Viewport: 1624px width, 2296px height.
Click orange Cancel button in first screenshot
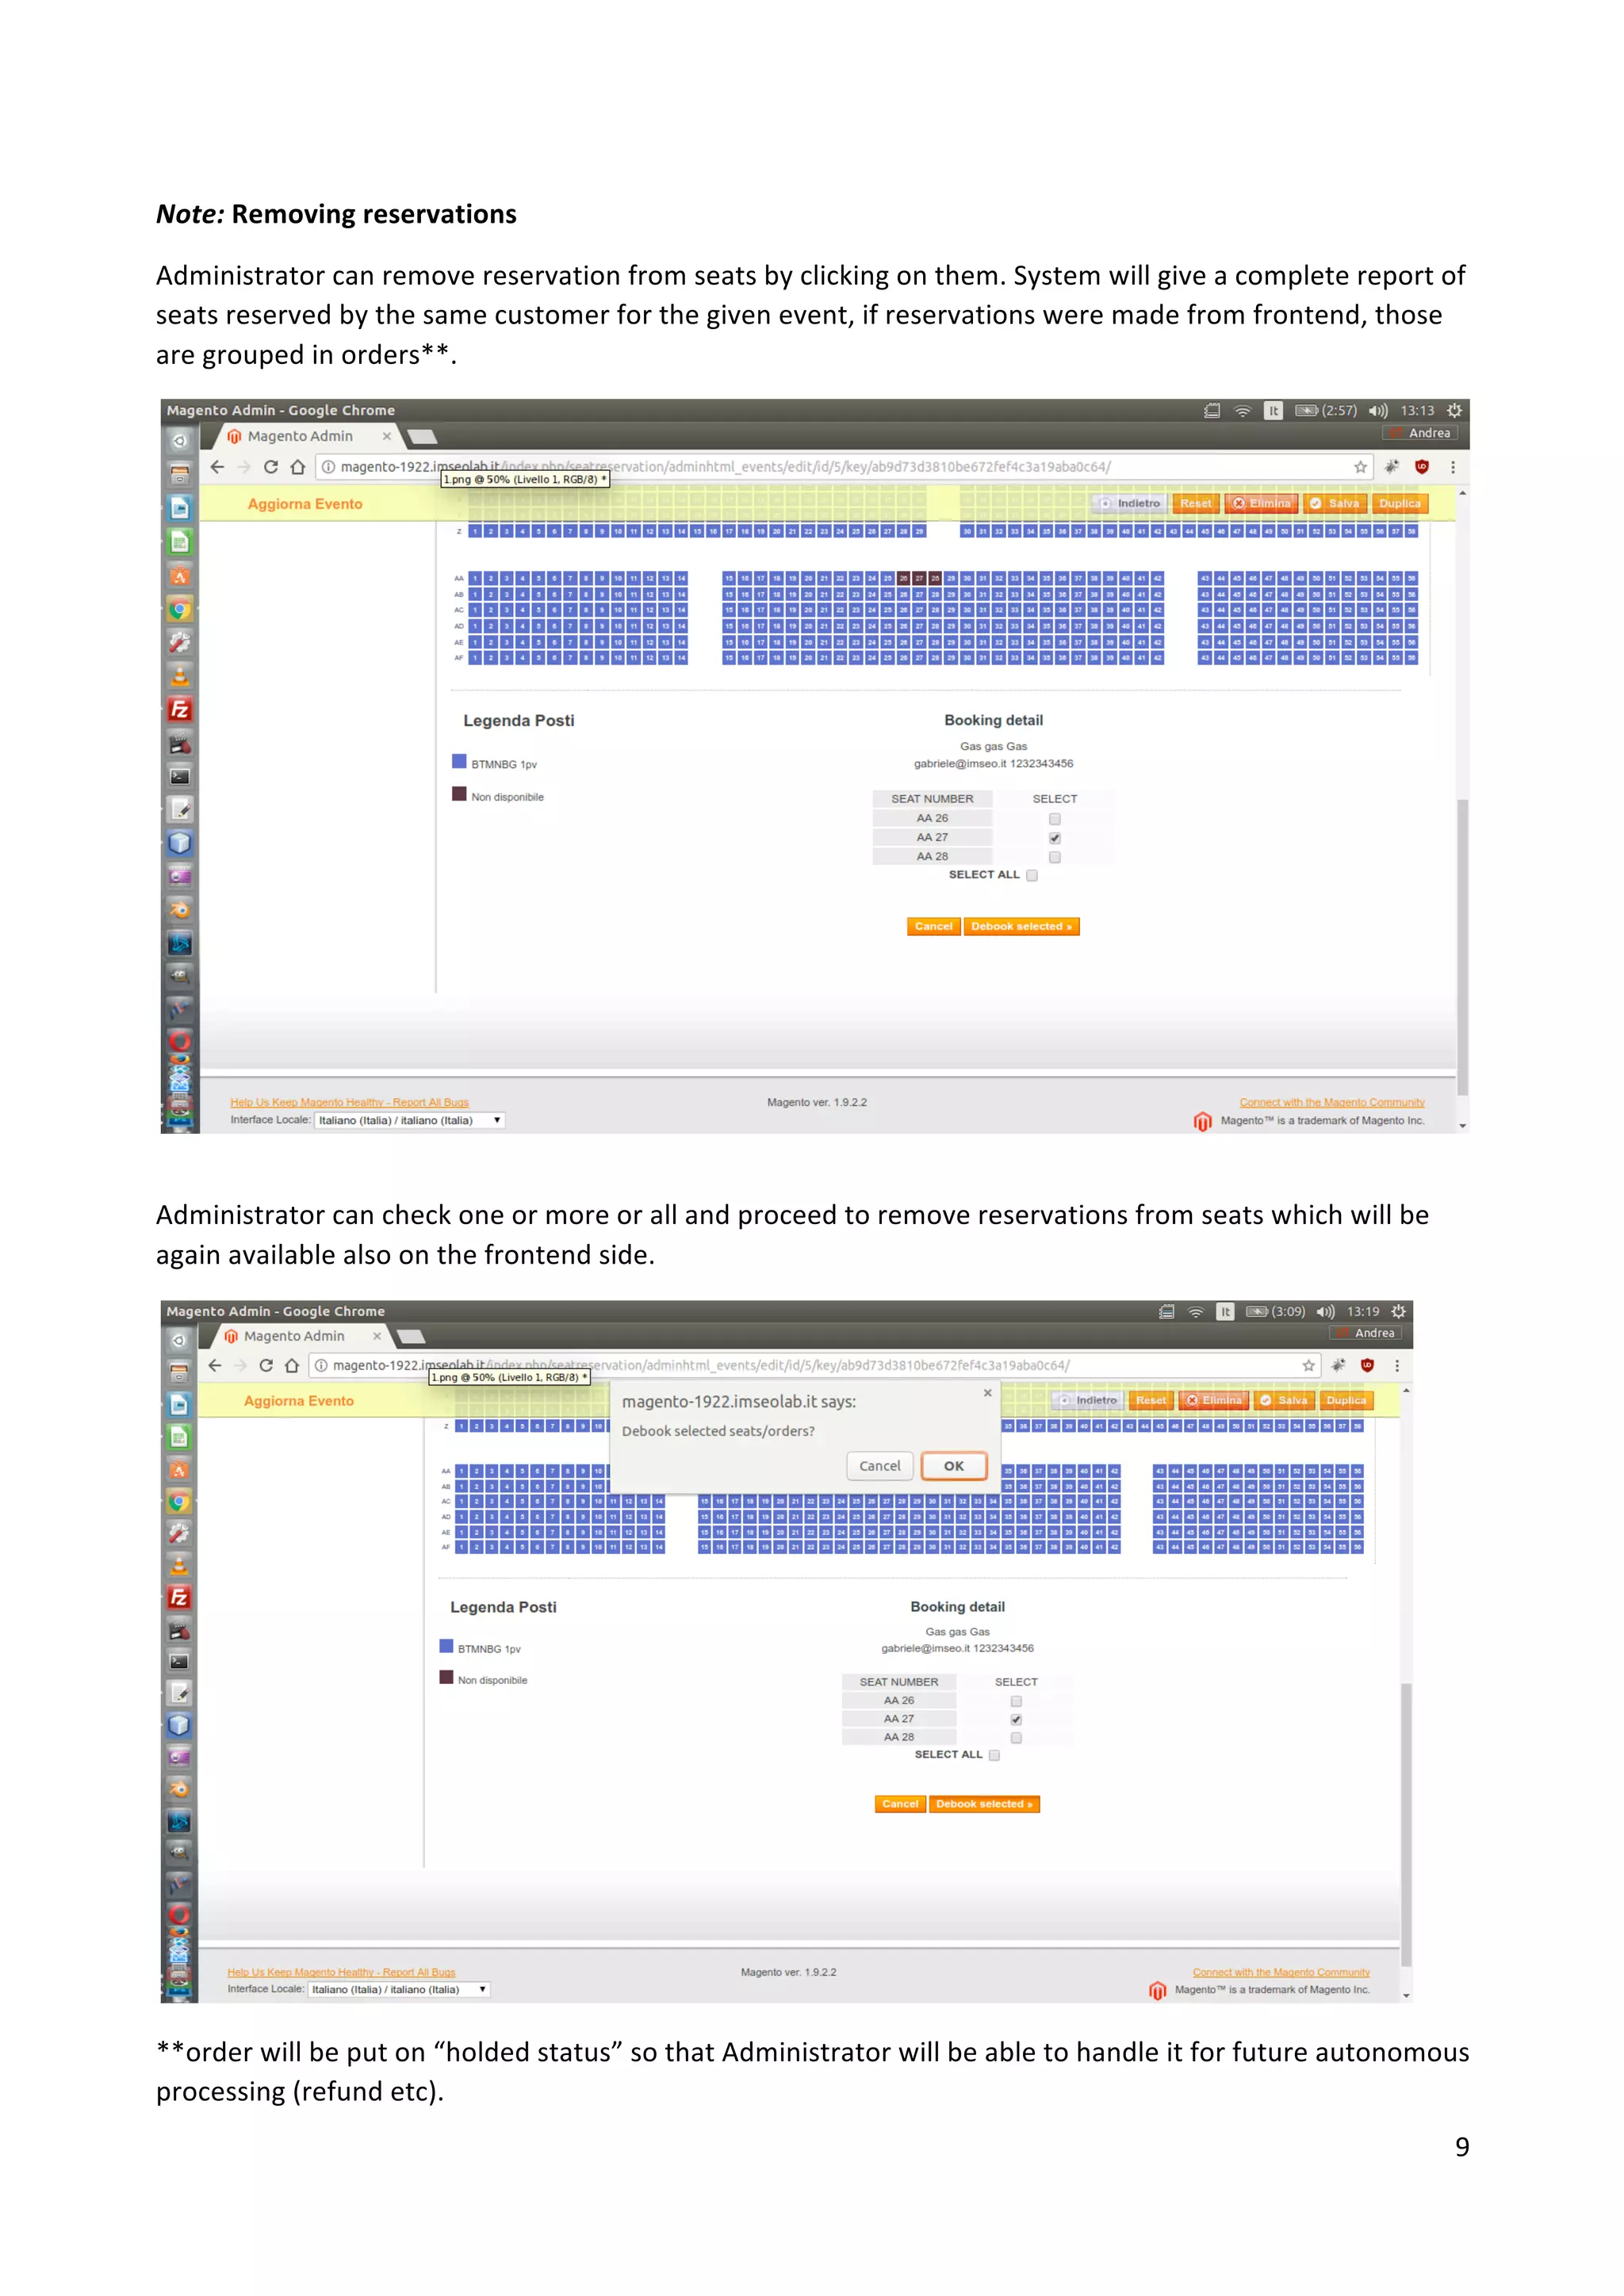933,927
